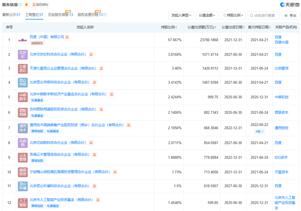Click the structure icon beside 北京中移数字新经济产业基金
Image resolution: width=301 pixels, height=211 pixels.
111,94
